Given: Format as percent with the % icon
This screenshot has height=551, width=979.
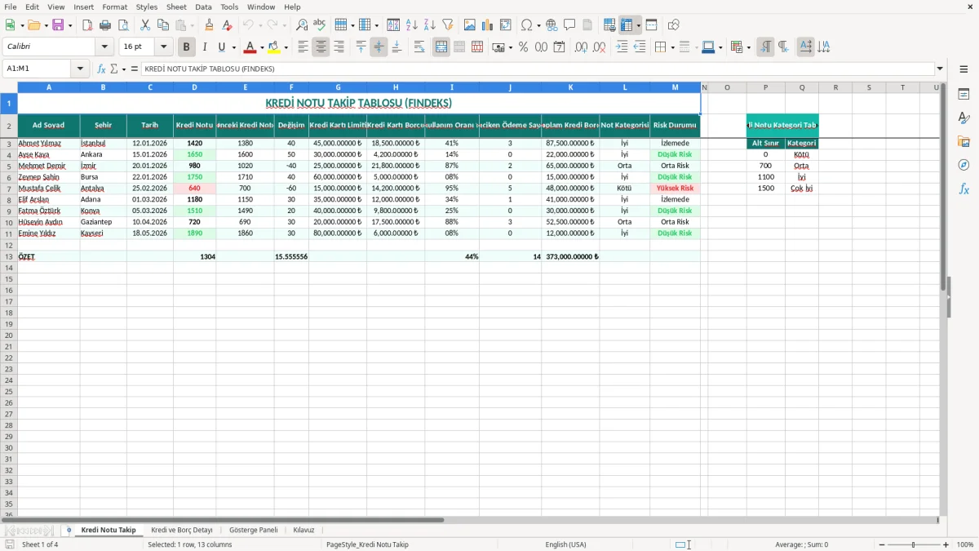Looking at the screenshot, I should pos(523,47).
